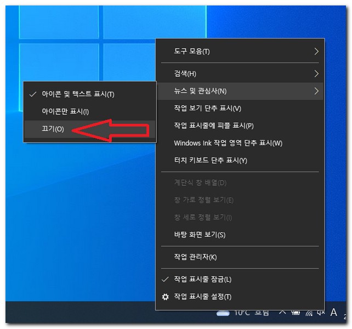This screenshot has height=329, width=352.
Task: Click the weather cloud icon on taskbar
Action: pyautogui.click(x=223, y=313)
